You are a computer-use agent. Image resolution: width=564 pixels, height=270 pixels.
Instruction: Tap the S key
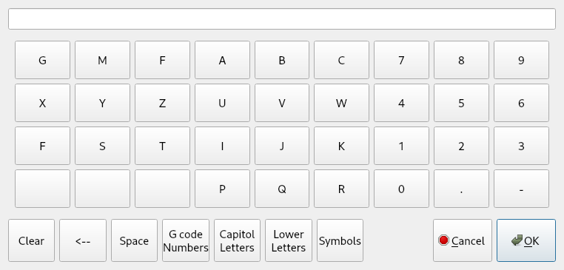[102, 146]
